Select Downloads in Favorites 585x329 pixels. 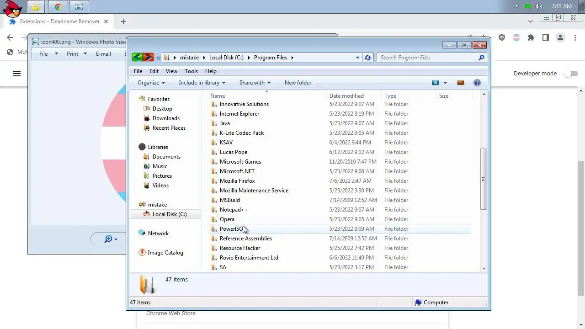point(166,118)
